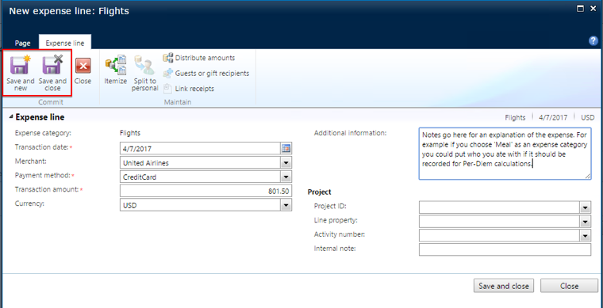Click the 4/7/2017 summary text at header right

pyautogui.click(x=552, y=117)
